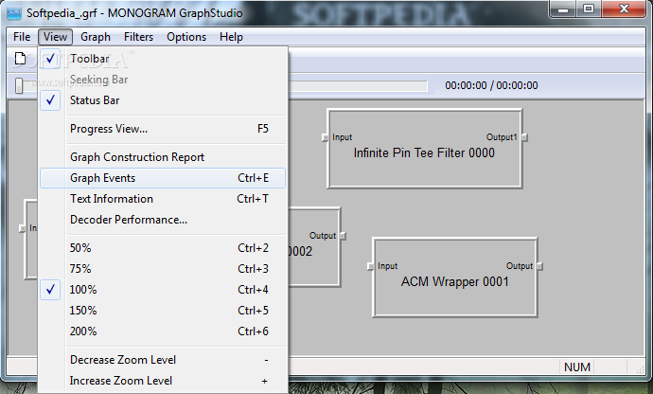The height and width of the screenshot is (394, 653).
Task: Toggle the Status Bar option
Action: 163,100
